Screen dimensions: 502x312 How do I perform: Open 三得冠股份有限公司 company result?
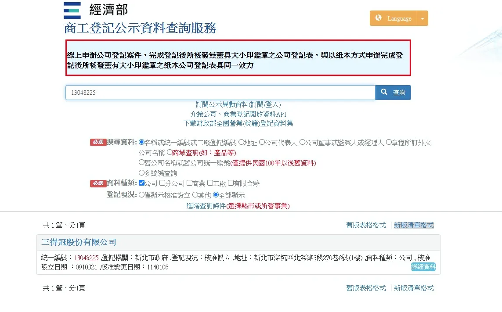tap(79, 242)
